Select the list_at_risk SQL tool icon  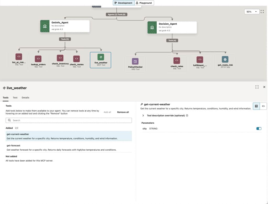19,57
